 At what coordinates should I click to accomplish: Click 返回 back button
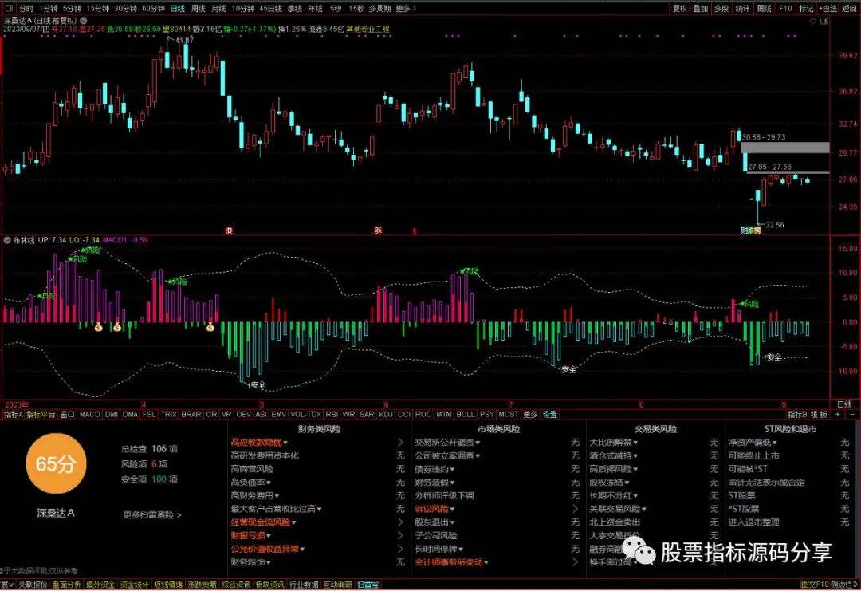point(850,8)
